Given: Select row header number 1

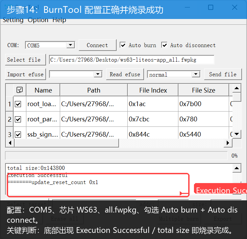Looking at the screenshot, I should click(9, 104).
